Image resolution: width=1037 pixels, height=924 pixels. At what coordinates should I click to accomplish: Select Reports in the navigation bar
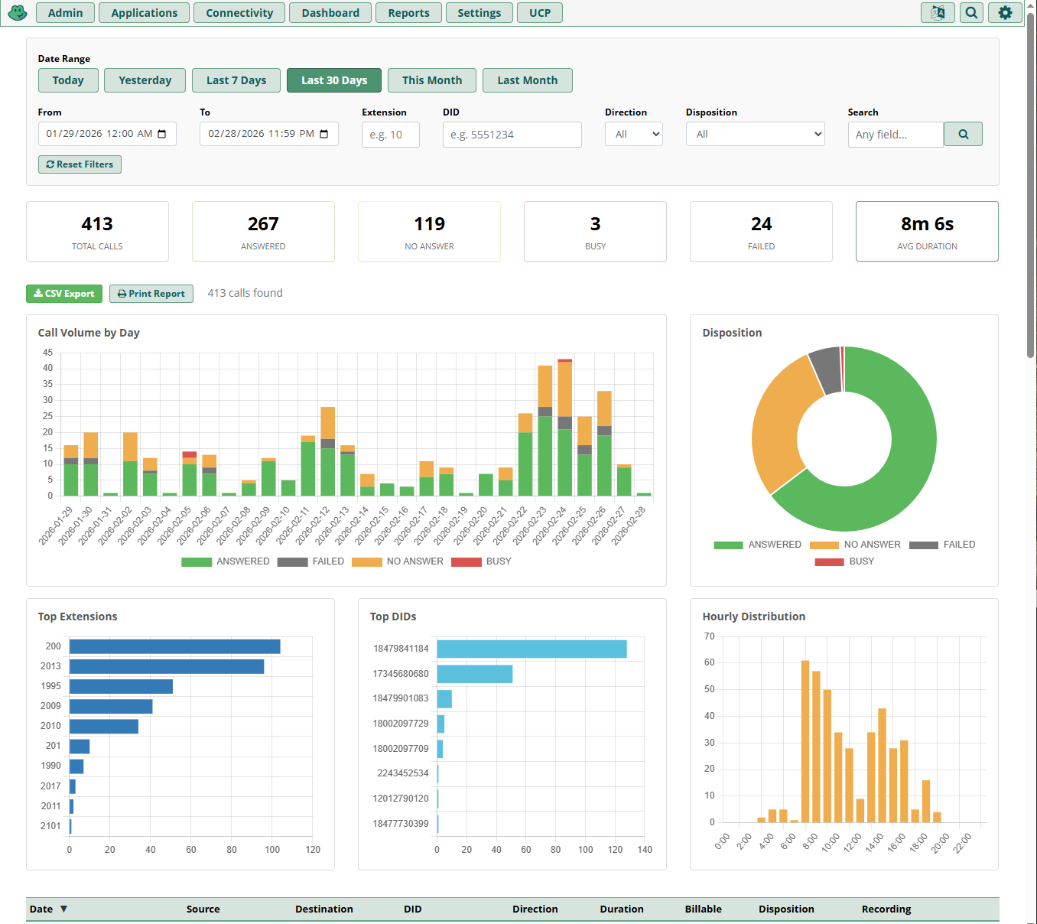pos(408,12)
